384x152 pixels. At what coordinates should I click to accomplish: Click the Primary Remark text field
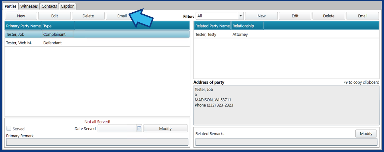click(97, 142)
